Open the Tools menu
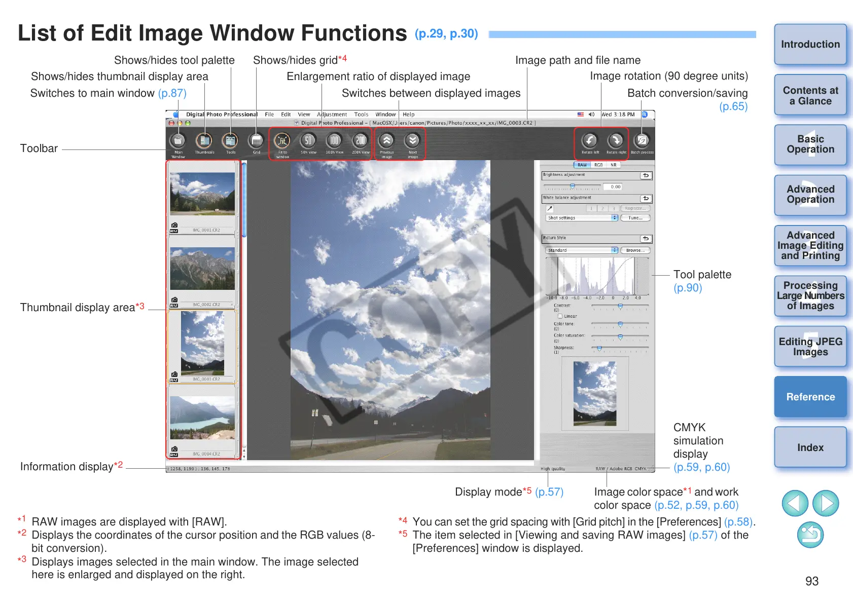853x603 pixels. coord(361,115)
